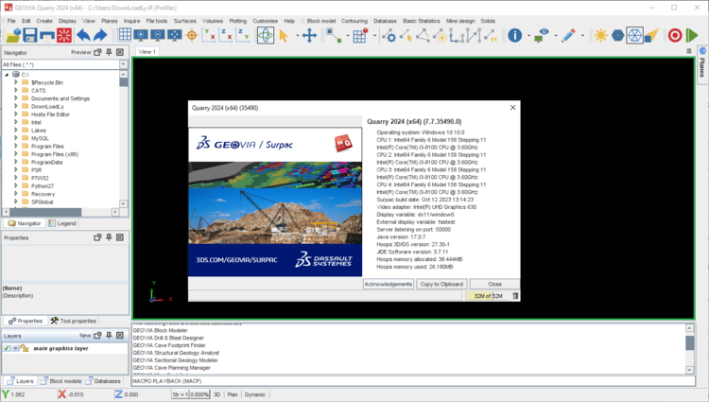Click the Save file toolbar icon
Viewport: 709px width, 402px height.
[29, 35]
